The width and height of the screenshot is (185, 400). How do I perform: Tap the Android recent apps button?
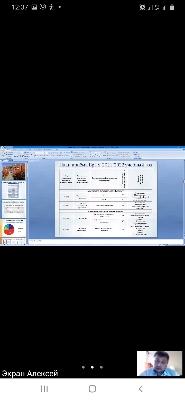tap(44, 389)
